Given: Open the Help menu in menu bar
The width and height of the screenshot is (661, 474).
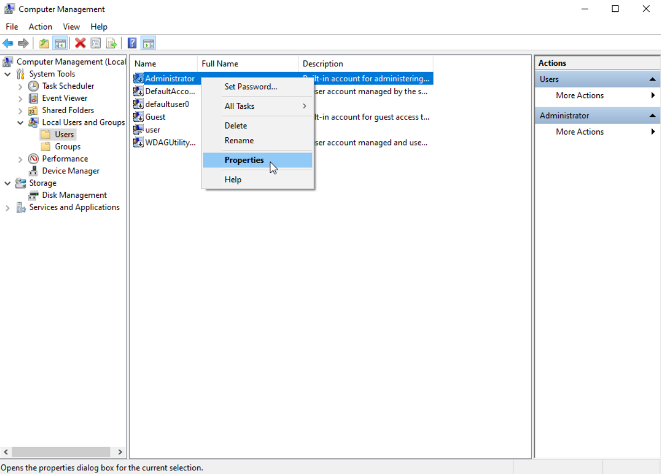Looking at the screenshot, I should tap(99, 26).
